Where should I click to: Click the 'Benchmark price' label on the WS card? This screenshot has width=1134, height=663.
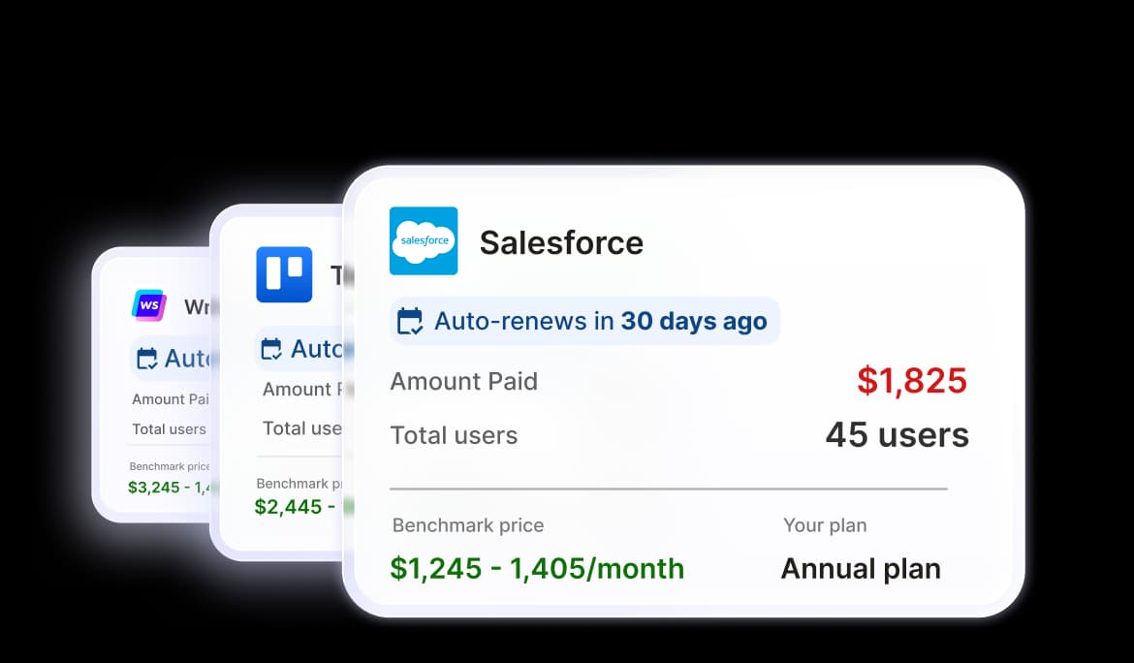pyautogui.click(x=170, y=466)
